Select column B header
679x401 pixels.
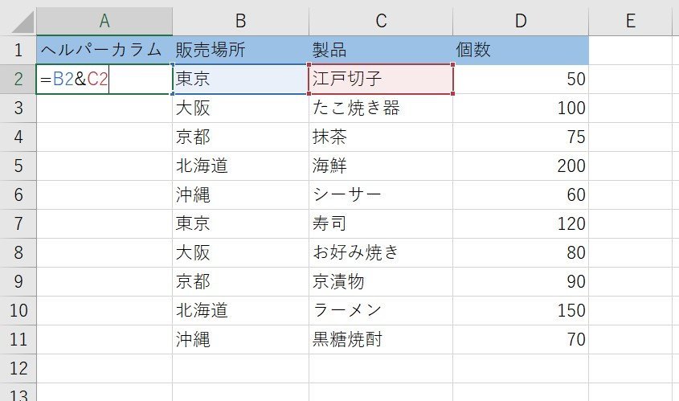tap(241, 20)
